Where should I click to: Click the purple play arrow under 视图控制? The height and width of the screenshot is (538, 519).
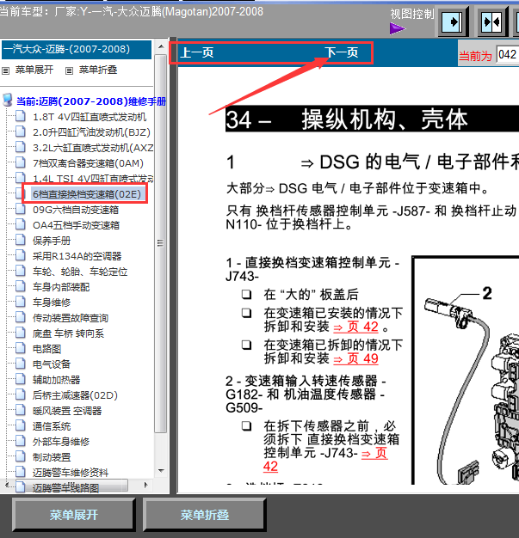tap(398, 28)
